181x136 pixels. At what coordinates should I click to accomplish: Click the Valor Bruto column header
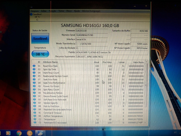coord(138,62)
